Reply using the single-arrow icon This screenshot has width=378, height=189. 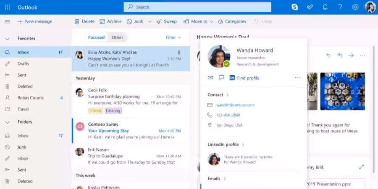tap(328, 55)
